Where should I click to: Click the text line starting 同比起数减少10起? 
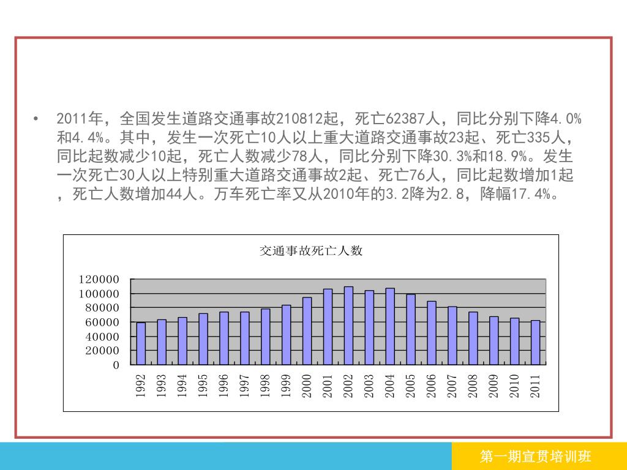coord(315,156)
